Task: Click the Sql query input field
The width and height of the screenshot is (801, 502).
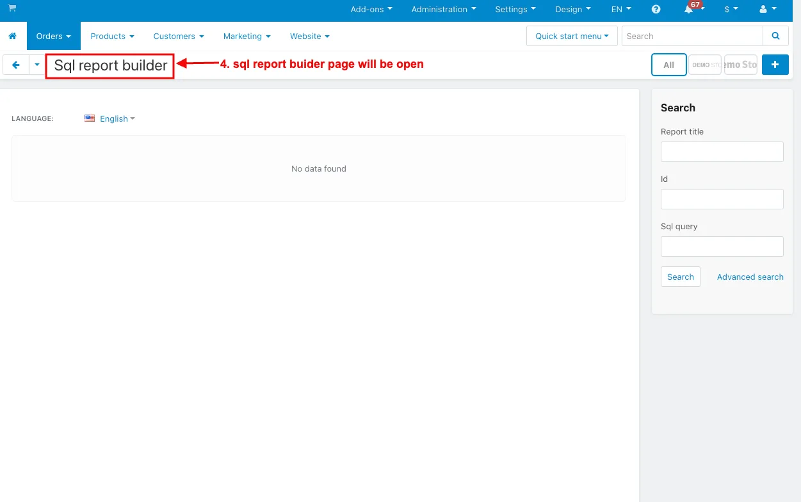Action: pos(722,247)
